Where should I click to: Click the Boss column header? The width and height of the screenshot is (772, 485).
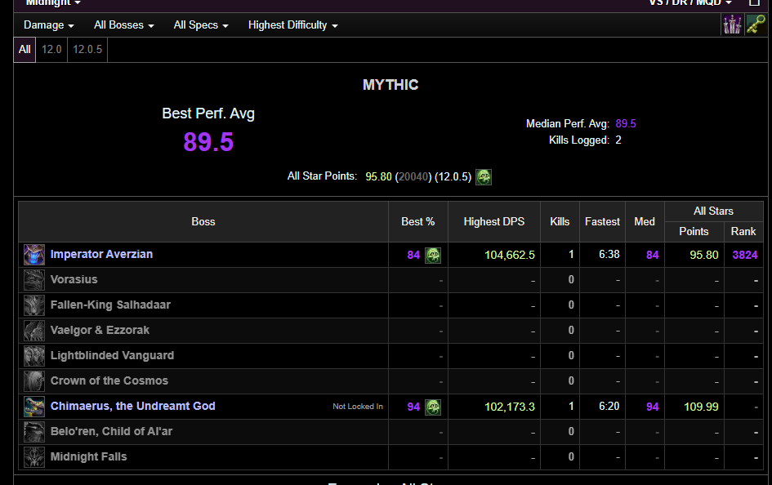tap(203, 222)
